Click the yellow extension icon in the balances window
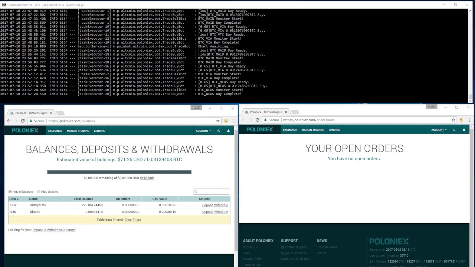The width and height of the screenshot is (475, 267). [226, 121]
